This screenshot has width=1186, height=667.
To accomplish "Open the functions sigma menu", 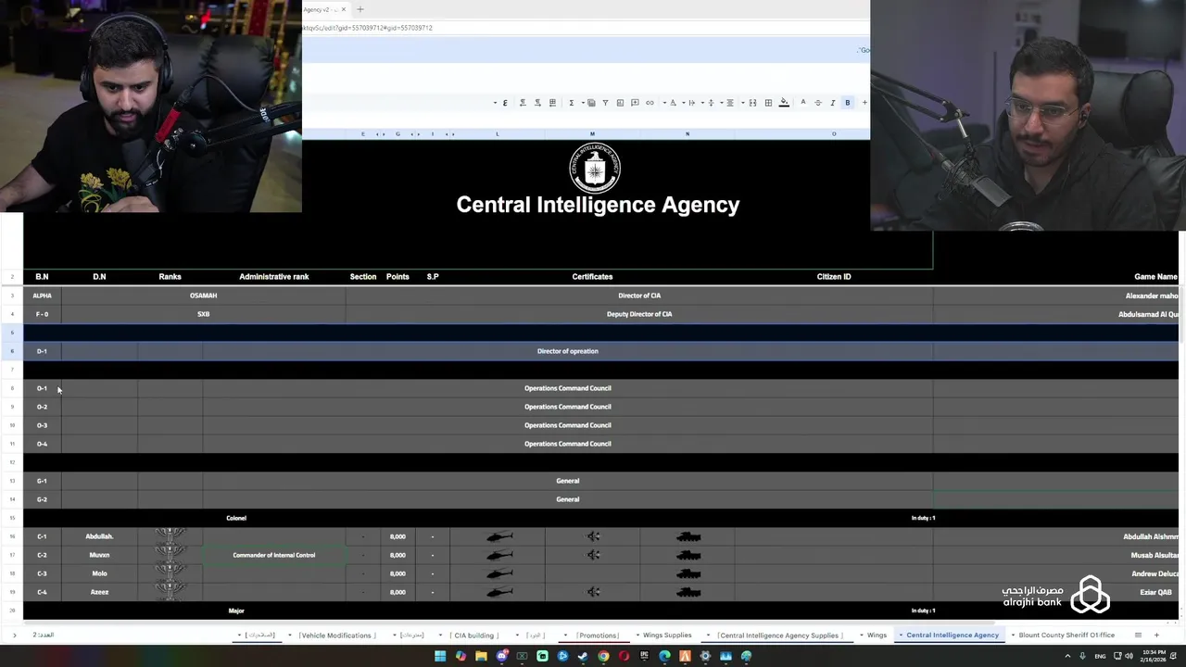I will pyautogui.click(x=572, y=103).
